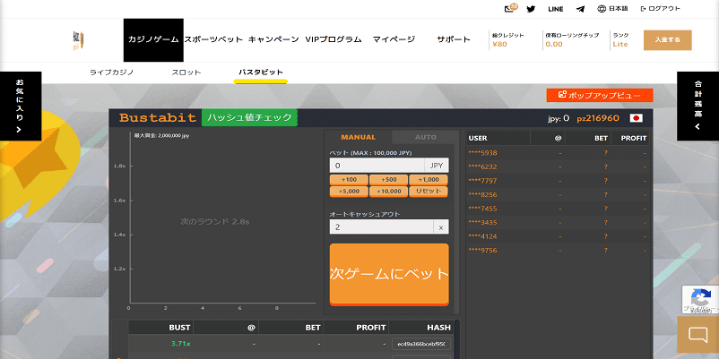Add +500 to the bet
The image size is (719, 359).
click(x=388, y=180)
